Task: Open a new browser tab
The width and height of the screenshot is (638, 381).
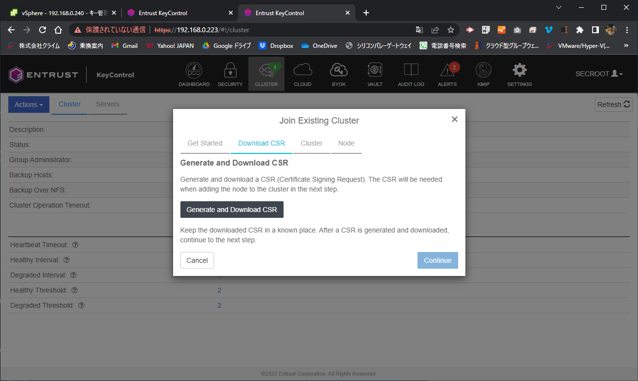Action: [366, 13]
